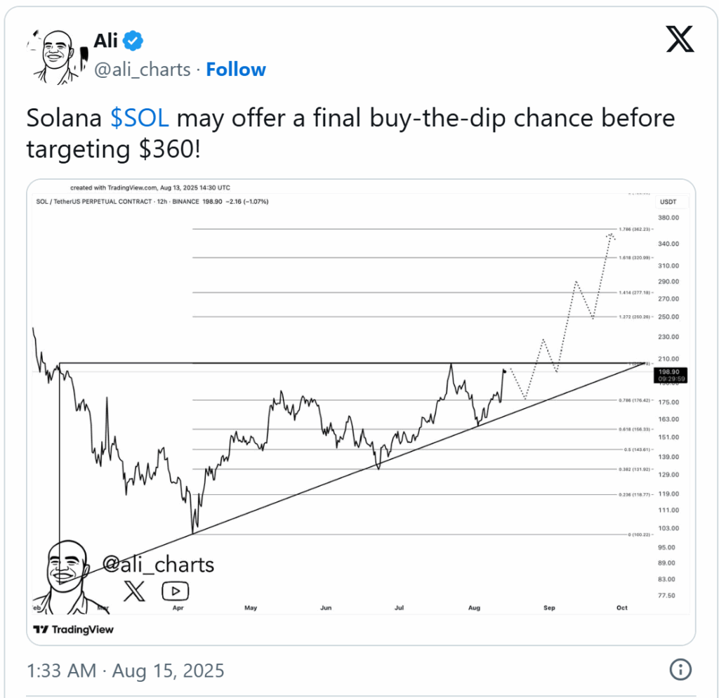Click the Ali display name
This screenshot has height=698, width=719.
coord(106,41)
